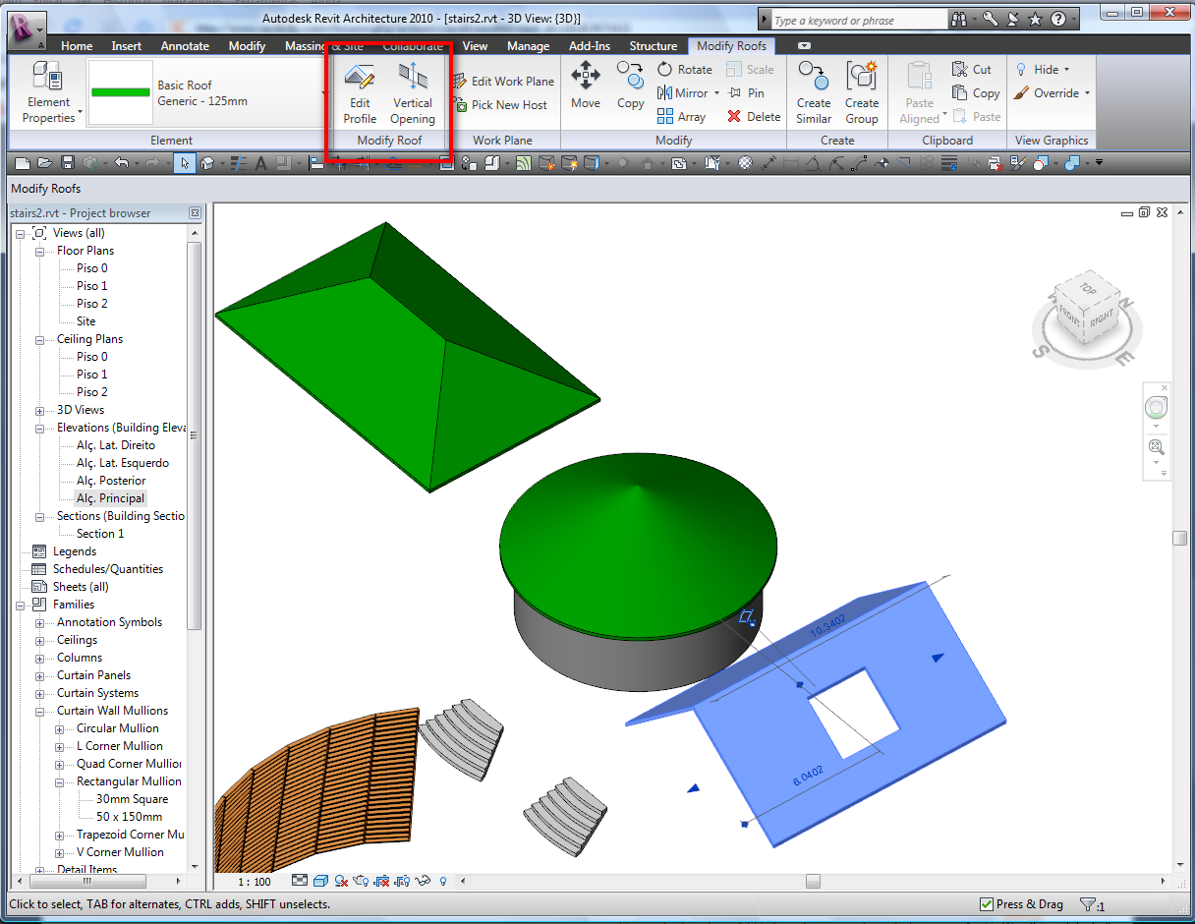
Task: Click Copy in the Clipboard panel
Action: coord(976,93)
